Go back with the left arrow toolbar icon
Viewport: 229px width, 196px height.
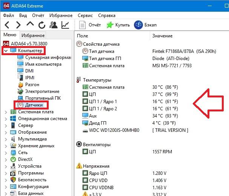click(7, 25)
